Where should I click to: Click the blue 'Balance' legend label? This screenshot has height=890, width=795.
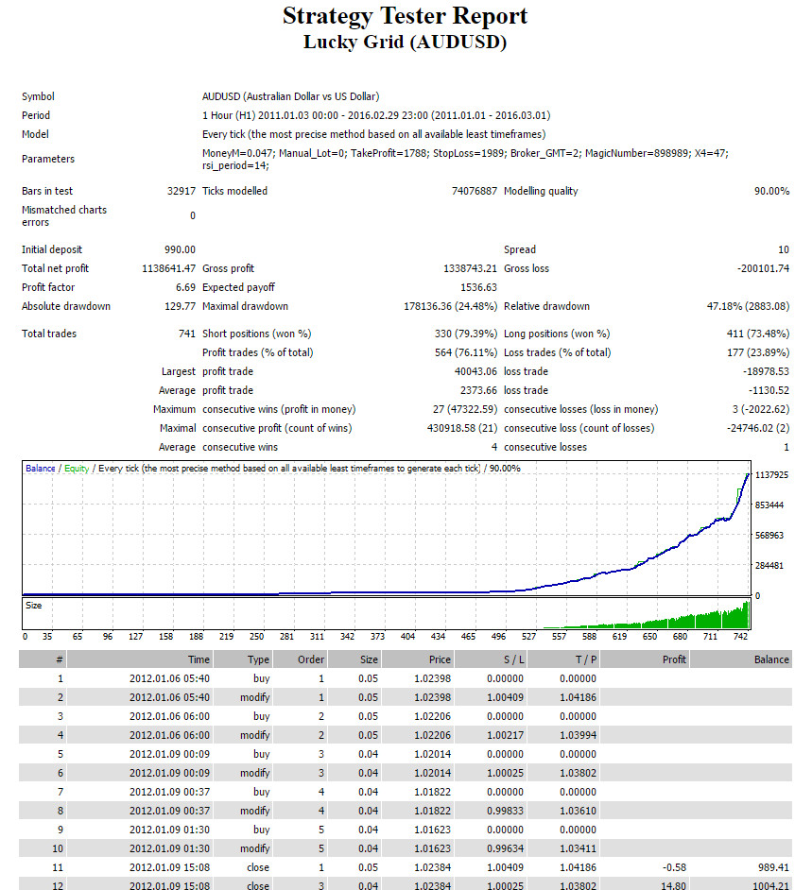pos(41,469)
